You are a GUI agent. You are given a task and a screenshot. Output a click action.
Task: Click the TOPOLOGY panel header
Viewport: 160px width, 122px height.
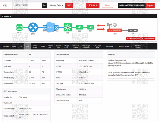coord(79,16)
